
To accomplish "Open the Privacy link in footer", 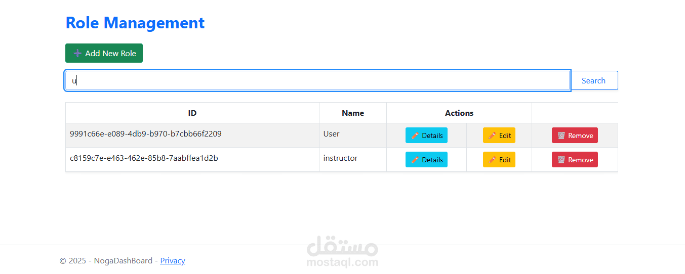I will point(173,261).
